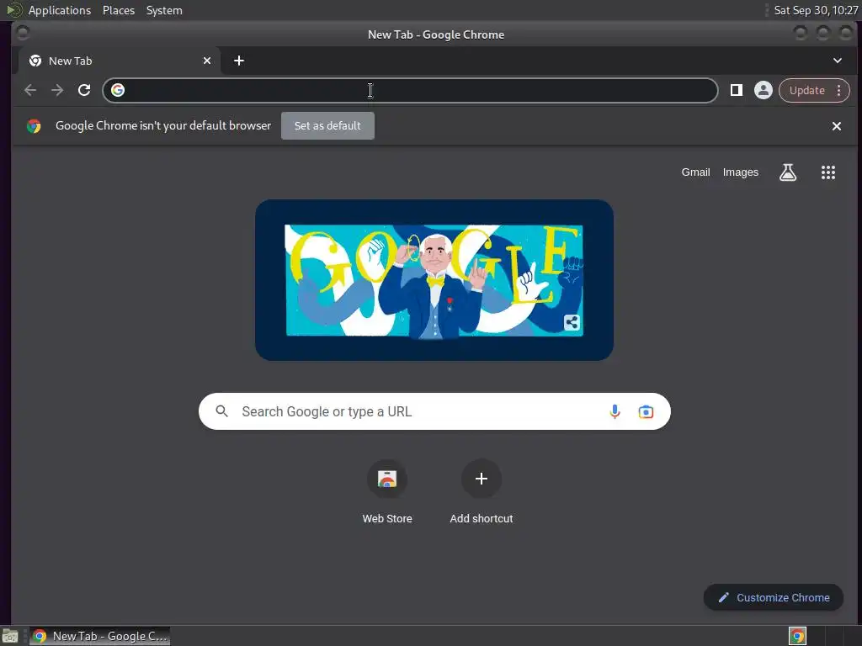Click the Search Google or type a URL box
Screen dimensions: 862x646
(x=434, y=411)
